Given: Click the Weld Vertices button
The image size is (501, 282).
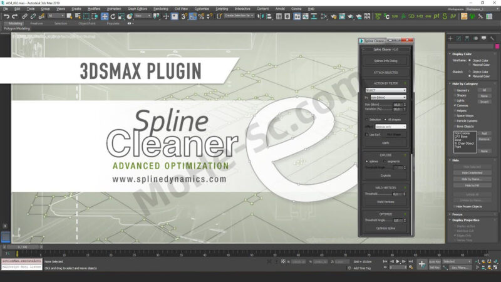Looking at the screenshot, I should (x=386, y=202).
